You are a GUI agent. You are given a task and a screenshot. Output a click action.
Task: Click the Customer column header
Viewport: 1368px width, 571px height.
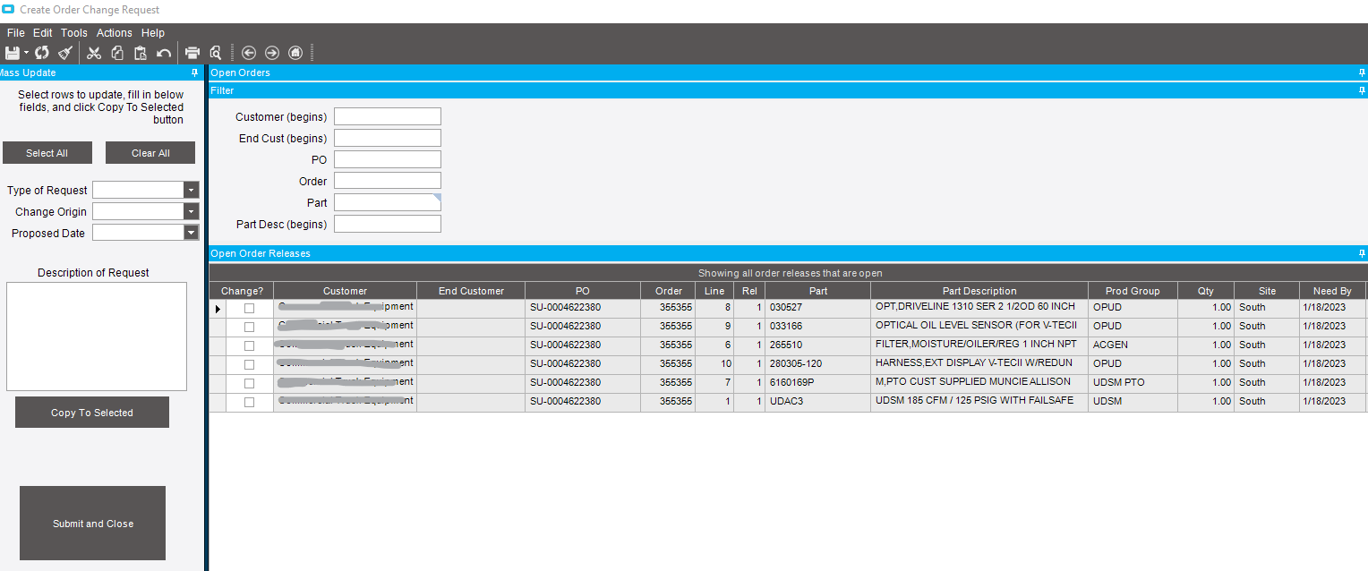346,291
